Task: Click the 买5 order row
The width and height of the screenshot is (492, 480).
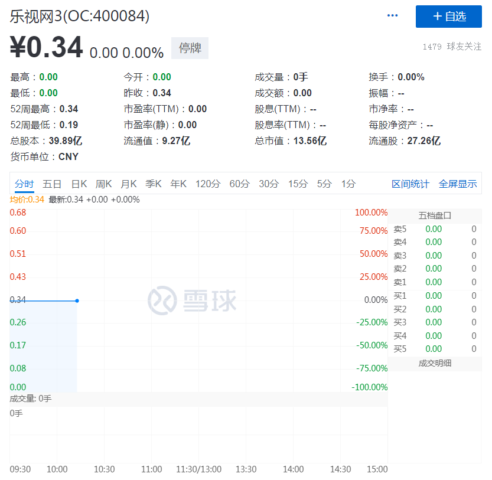Action: point(435,349)
